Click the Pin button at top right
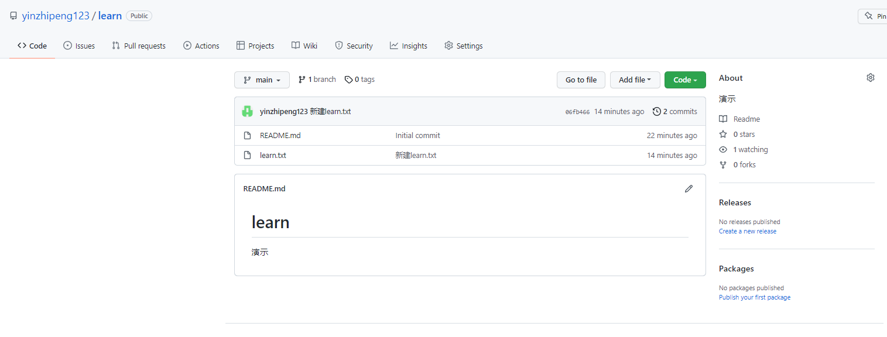The height and width of the screenshot is (337, 887). pyautogui.click(x=872, y=16)
